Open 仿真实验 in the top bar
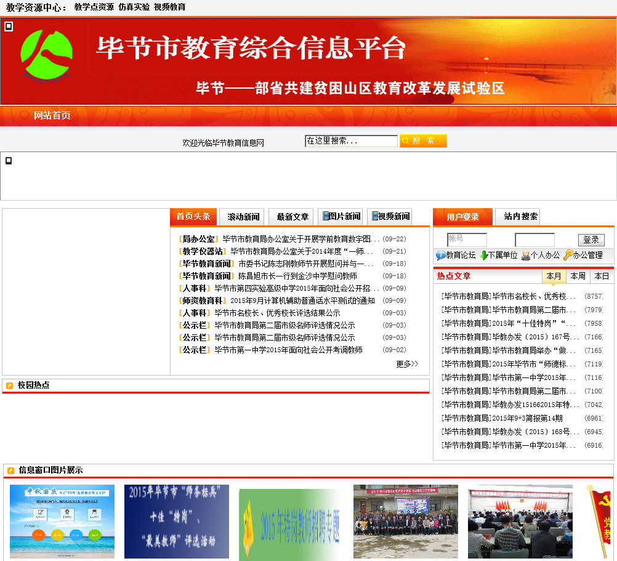This screenshot has height=561, width=617. click(x=134, y=7)
